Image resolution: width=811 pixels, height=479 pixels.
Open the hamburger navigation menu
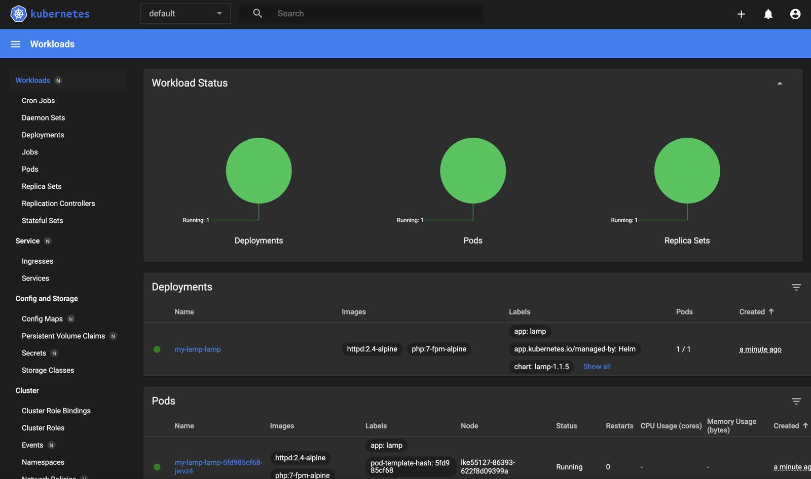[16, 44]
